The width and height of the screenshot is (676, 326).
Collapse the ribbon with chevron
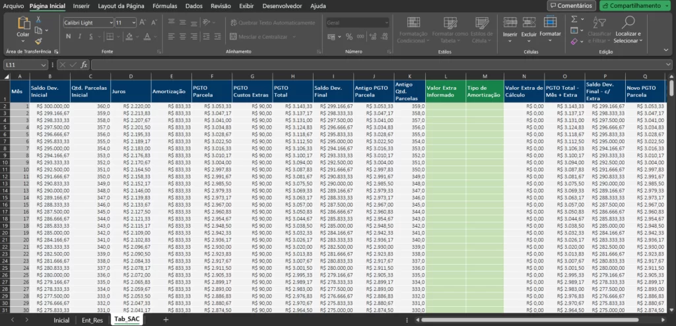click(666, 50)
